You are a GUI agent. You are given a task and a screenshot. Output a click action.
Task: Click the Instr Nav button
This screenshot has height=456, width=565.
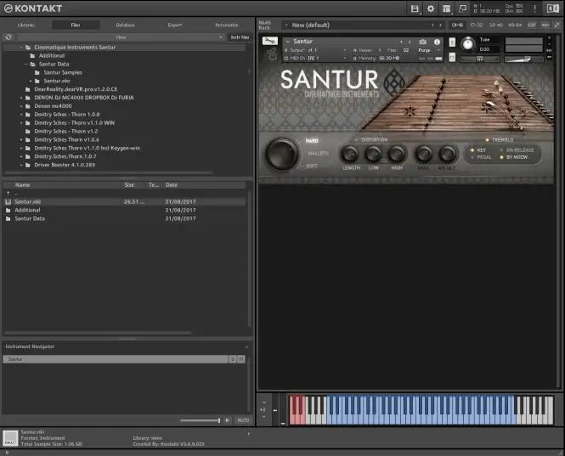[x=240, y=37]
